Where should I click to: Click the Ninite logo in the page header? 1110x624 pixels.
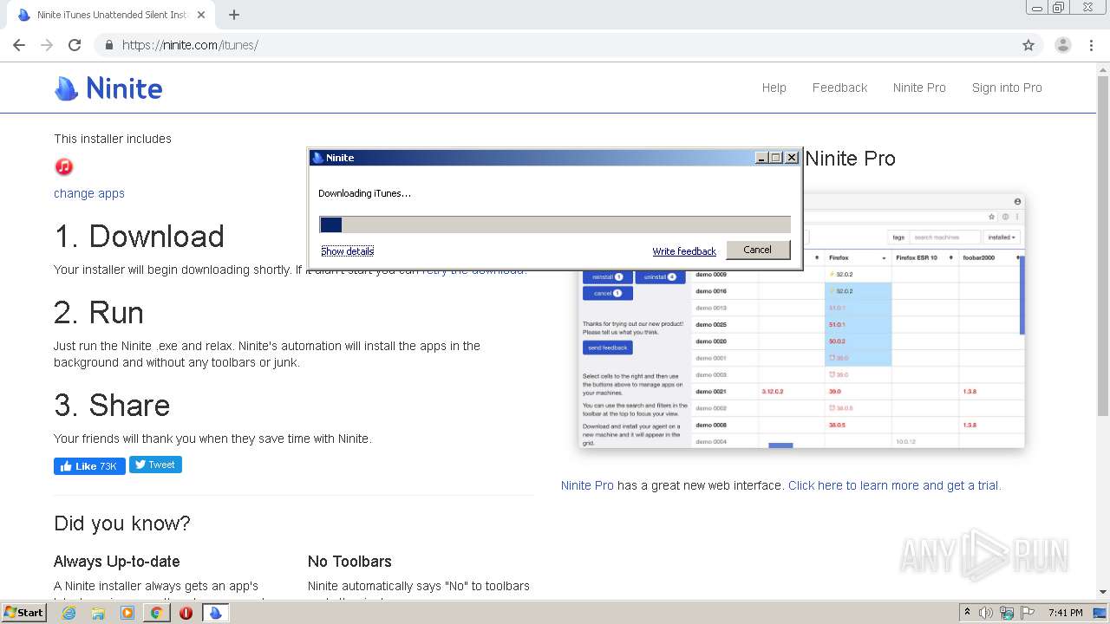pyautogui.click(x=108, y=88)
